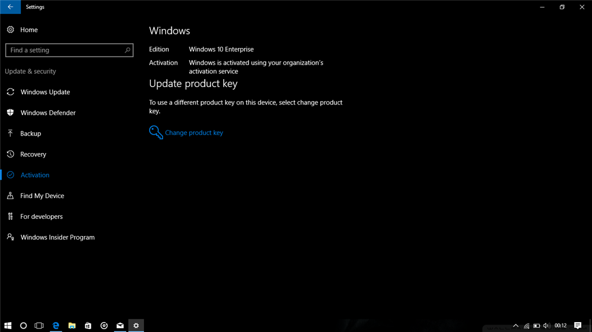Close the Settings window
Image resolution: width=592 pixels, height=332 pixels.
582,7
